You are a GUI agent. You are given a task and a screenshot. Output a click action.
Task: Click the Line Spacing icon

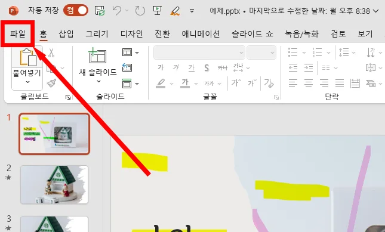(343, 52)
